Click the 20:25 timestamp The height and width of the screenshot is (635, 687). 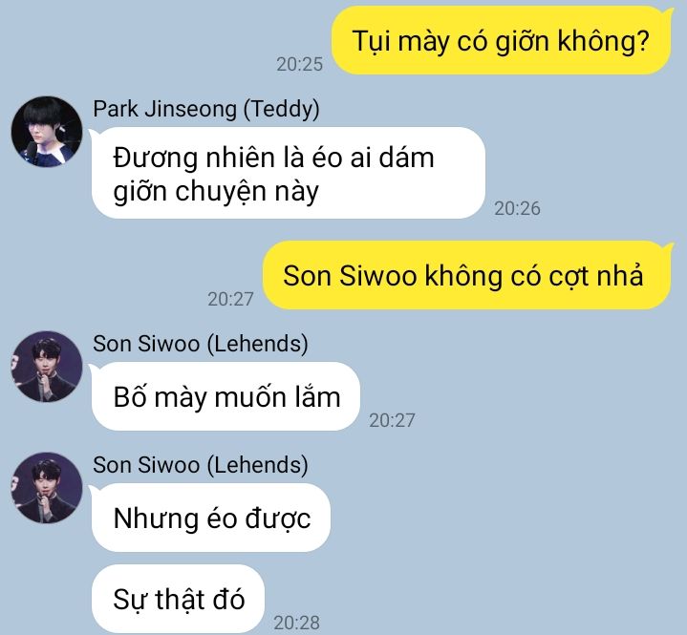299,64
